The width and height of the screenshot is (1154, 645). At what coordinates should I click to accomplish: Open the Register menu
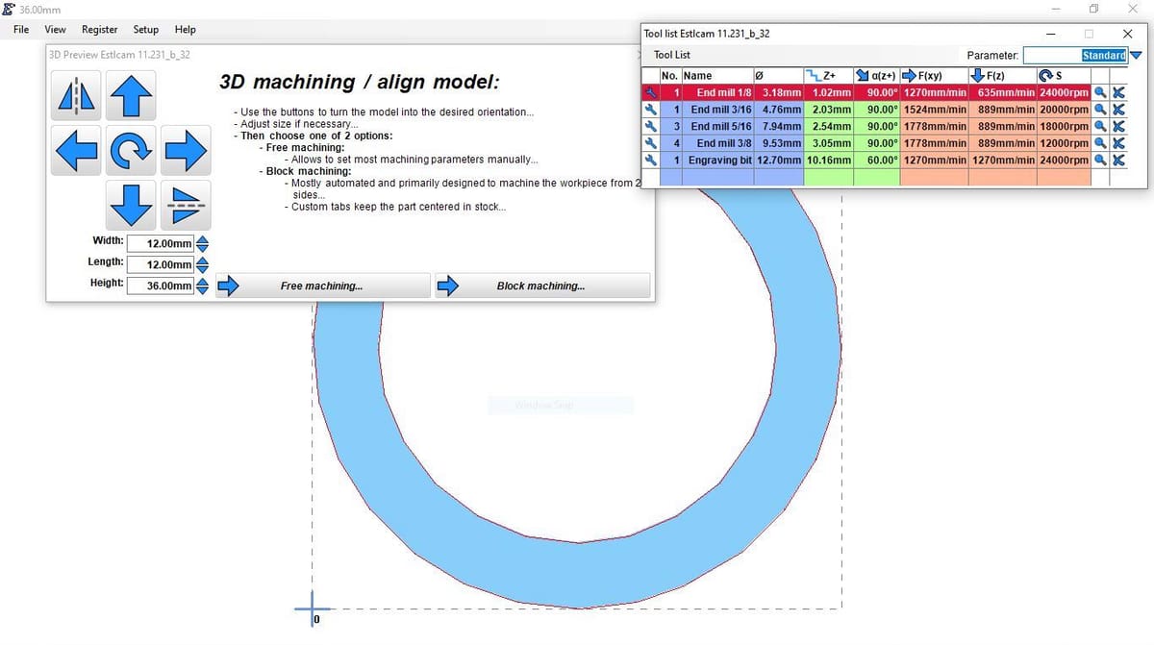pyautogui.click(x=100, y=30)
